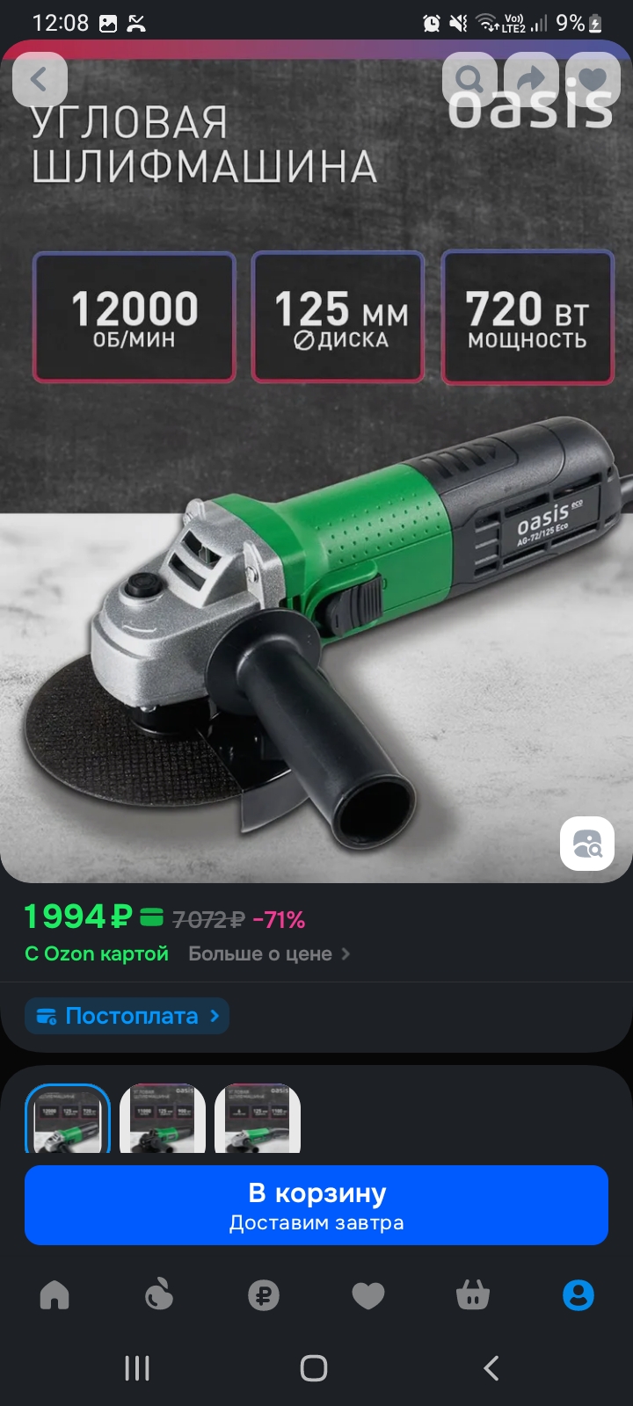Open the ruble finance tab

pos(264,1295)
